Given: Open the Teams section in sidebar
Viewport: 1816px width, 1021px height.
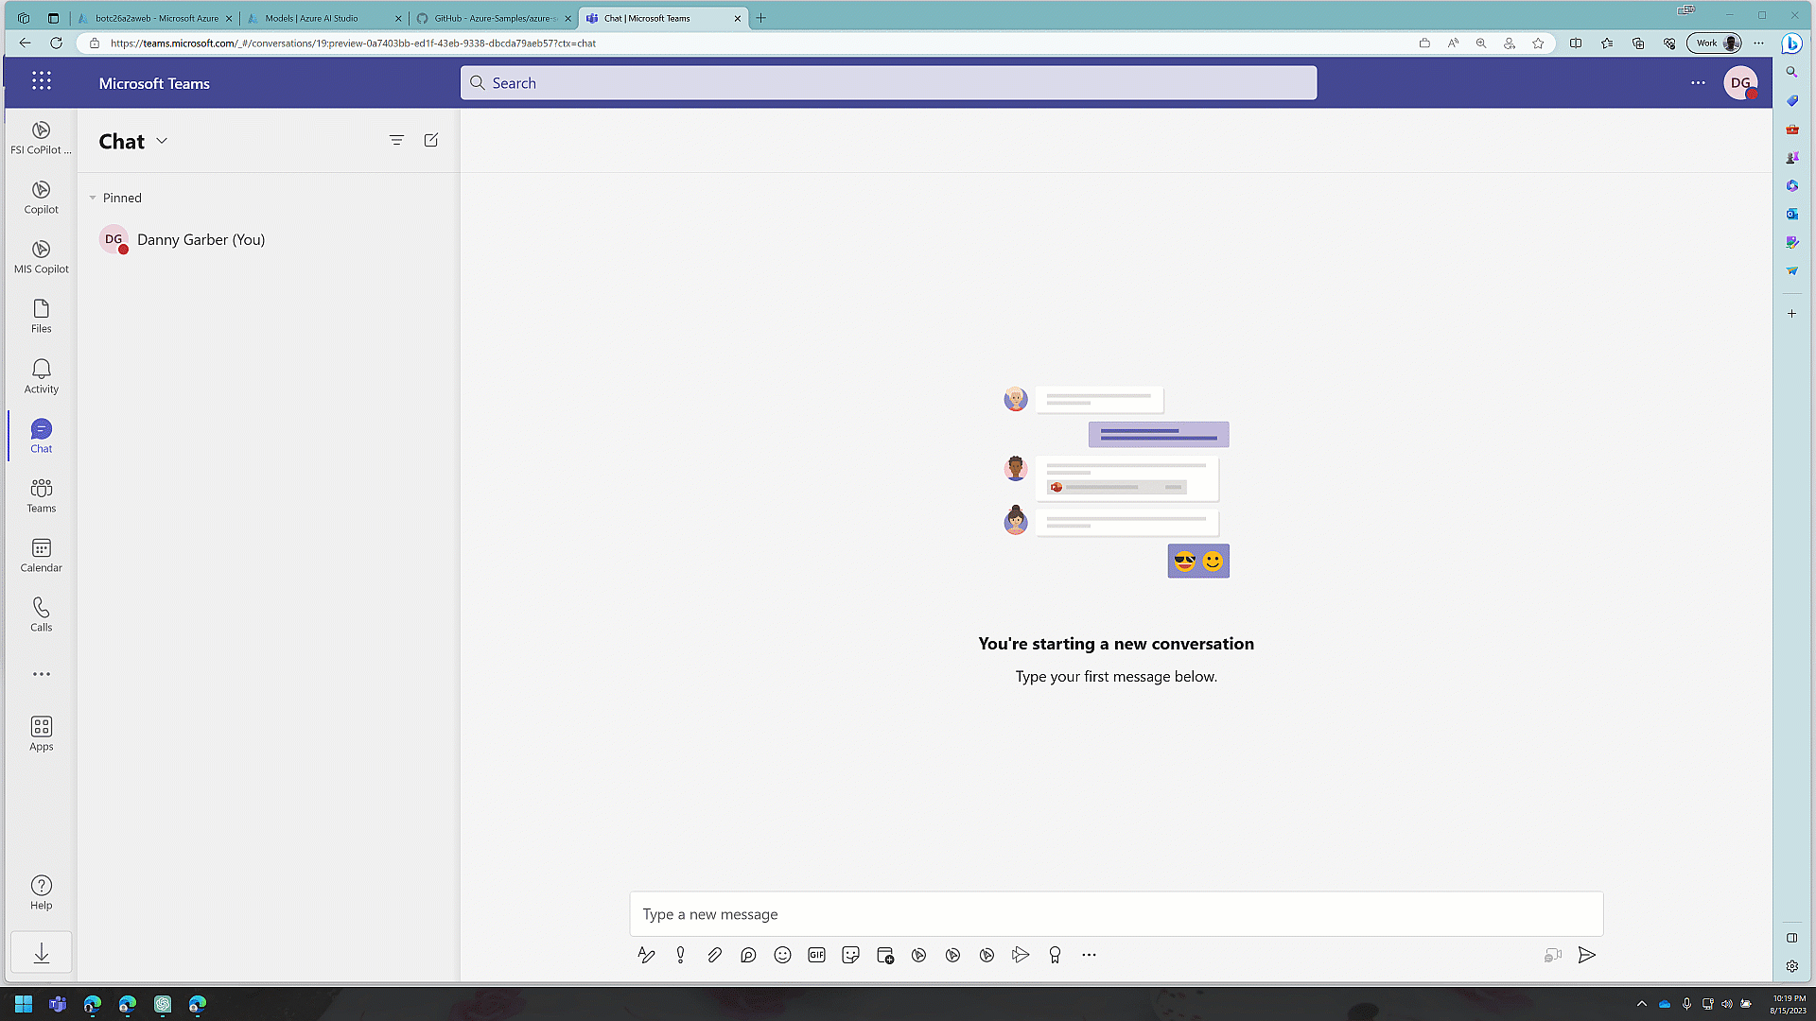Looking at the screenshot, I should [42, 495].
